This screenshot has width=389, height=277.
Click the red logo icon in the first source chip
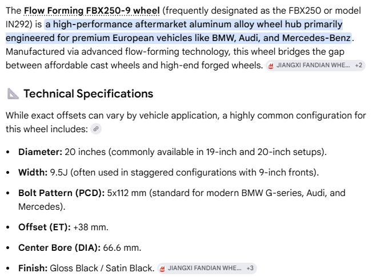[x=271, y=66]
